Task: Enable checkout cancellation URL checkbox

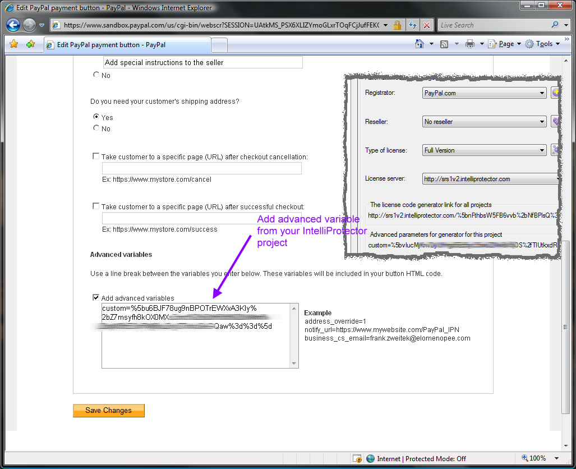Action: (x=96, y=157)
